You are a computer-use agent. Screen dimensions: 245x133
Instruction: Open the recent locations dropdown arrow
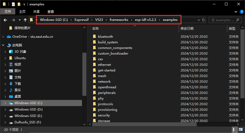pyautogui.click(x=20, y=20)
